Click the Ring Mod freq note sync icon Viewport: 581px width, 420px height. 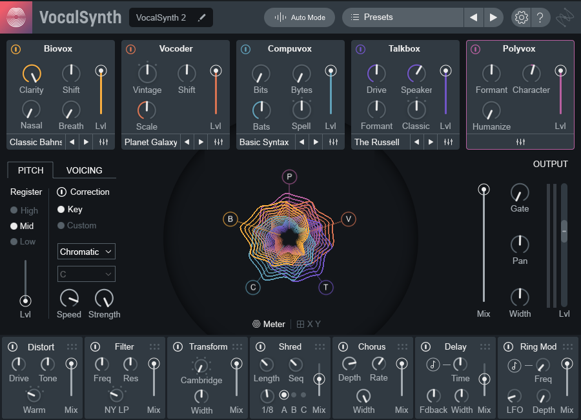pyautogui.click(x=515, y=366)
